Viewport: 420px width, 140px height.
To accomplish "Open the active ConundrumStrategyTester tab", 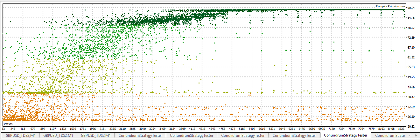I will pyautogui.click(x=346, y=135).
